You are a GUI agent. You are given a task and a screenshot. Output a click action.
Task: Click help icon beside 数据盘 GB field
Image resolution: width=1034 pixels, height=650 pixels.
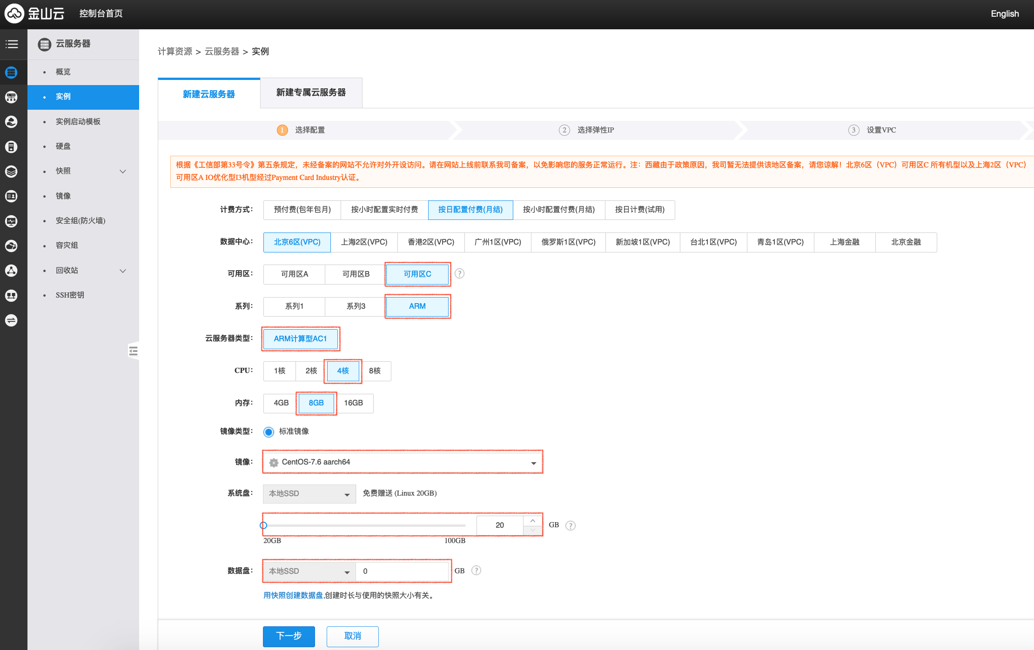coord(476,570)
